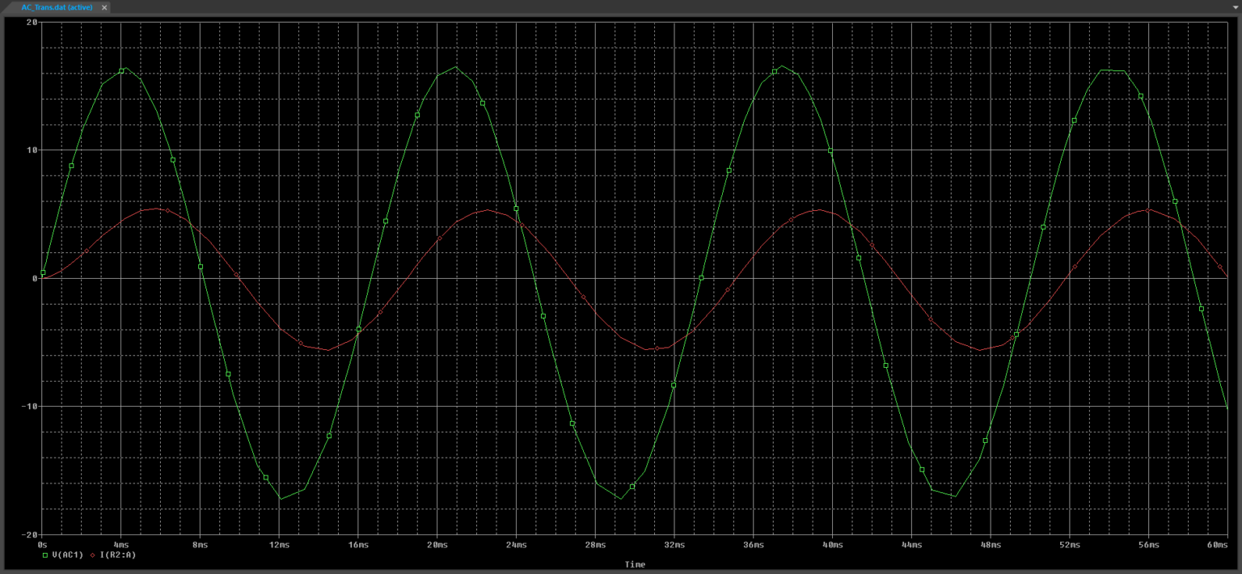Click the 8ms x-axis label

[200, 545]
